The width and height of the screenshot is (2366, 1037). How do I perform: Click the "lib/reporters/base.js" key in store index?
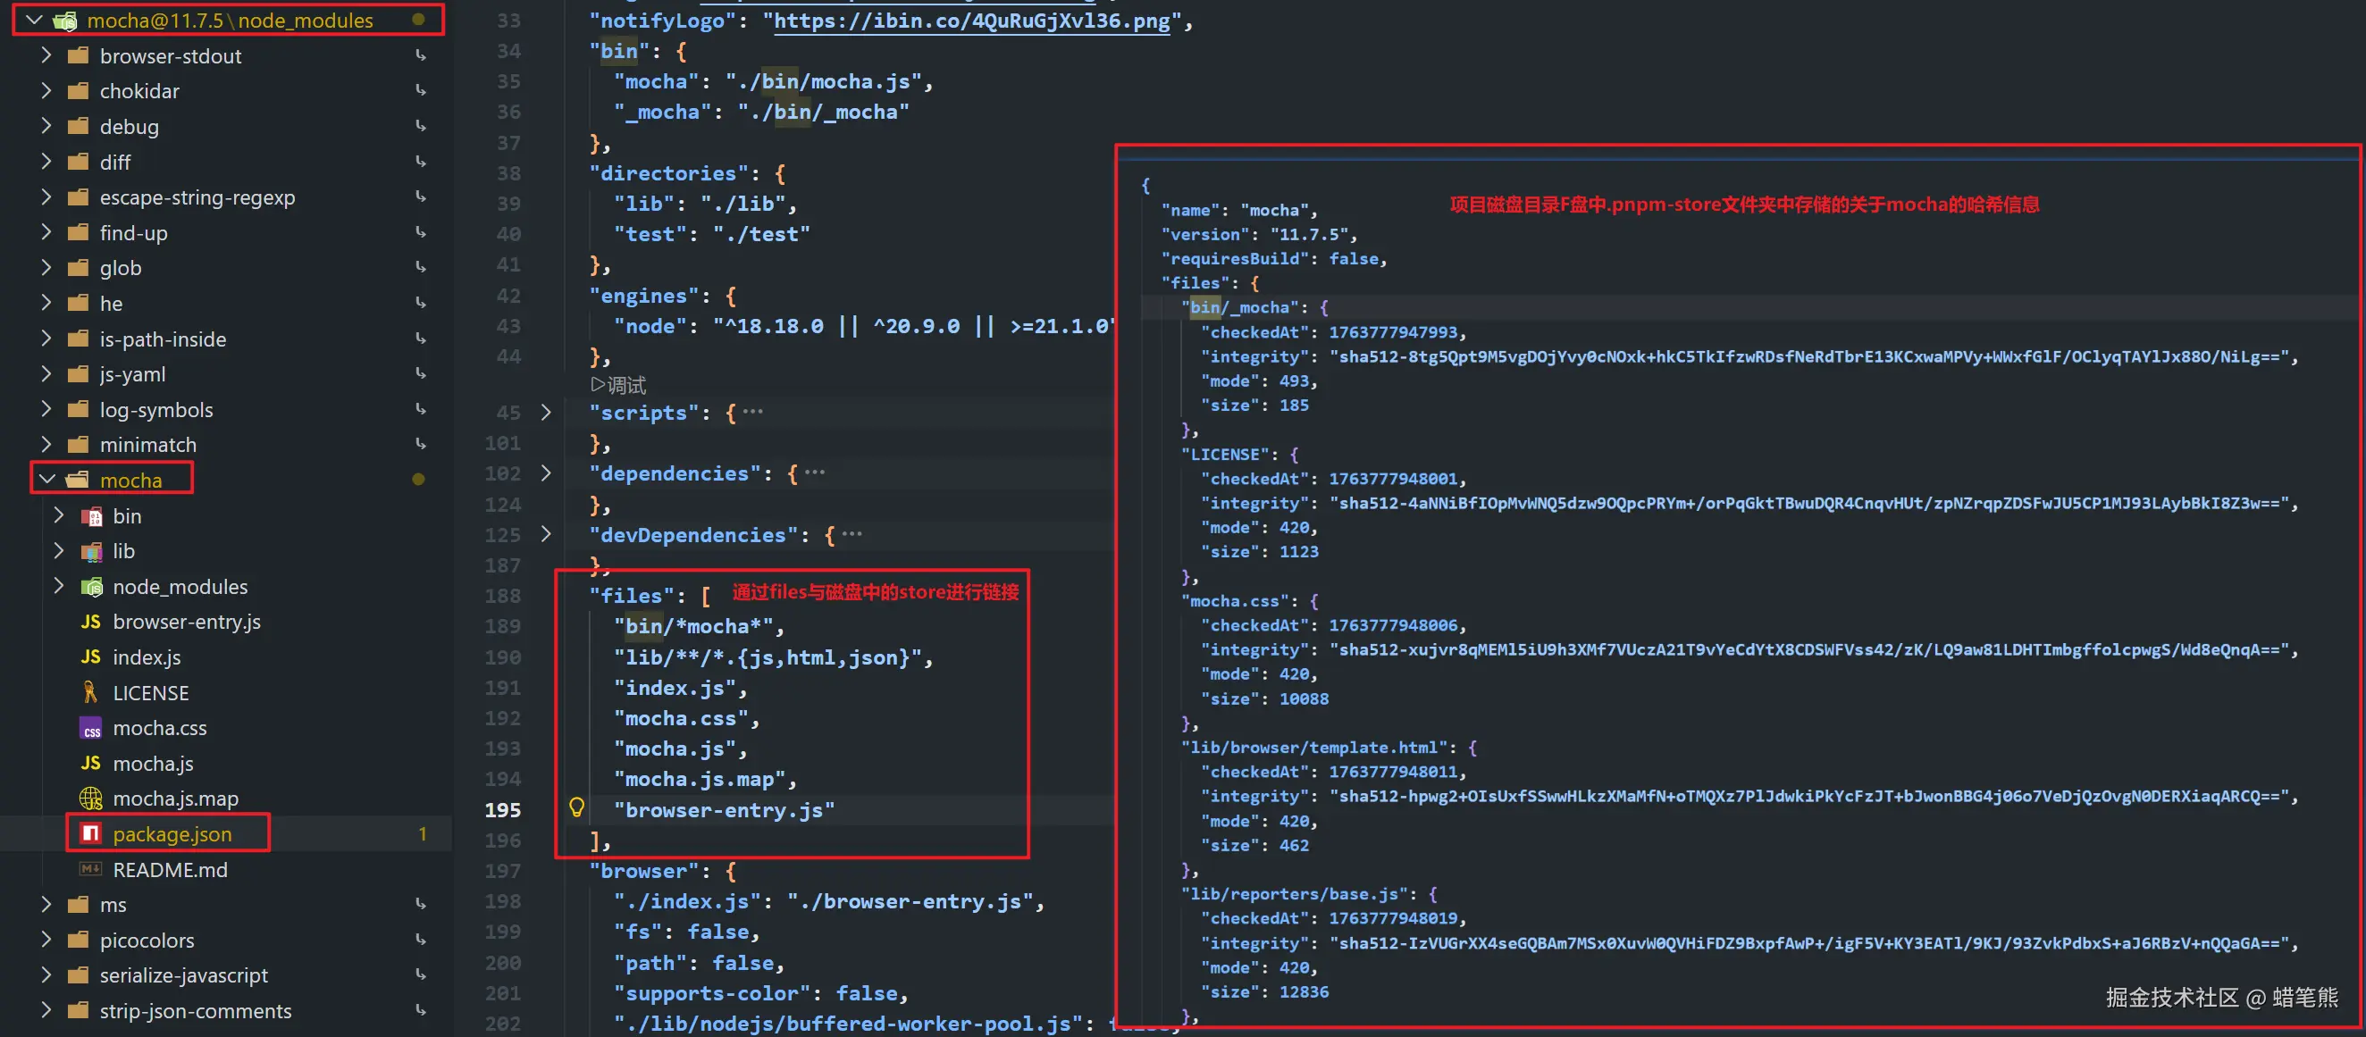click(1295, 894)
